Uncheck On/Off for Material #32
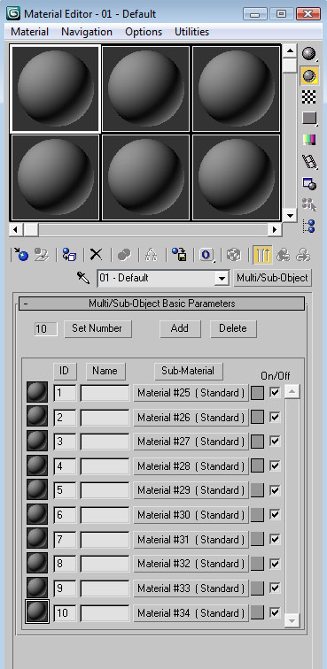The image size is (327, 669). tap(275, 564)
